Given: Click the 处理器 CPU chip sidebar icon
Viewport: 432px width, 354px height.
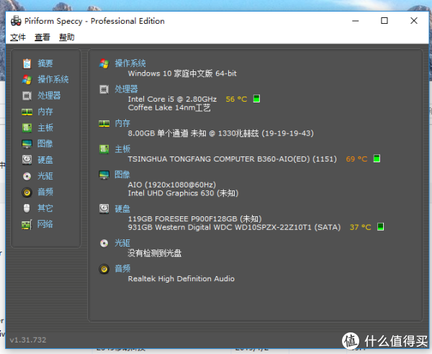Looking at the screenshot, I should pyautogui.click(x=27, y=96).
